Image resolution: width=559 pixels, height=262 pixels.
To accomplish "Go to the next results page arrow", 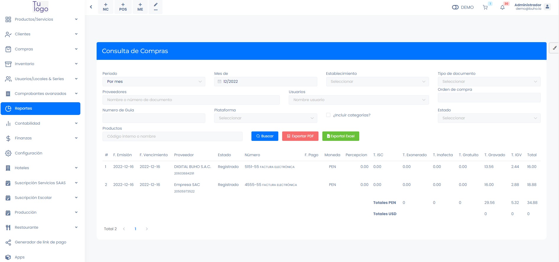I will [x=147, y=229].
